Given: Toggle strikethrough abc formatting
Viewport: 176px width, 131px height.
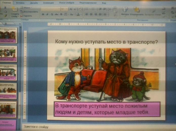Looking at the screenshot, I should coord(56,14).
